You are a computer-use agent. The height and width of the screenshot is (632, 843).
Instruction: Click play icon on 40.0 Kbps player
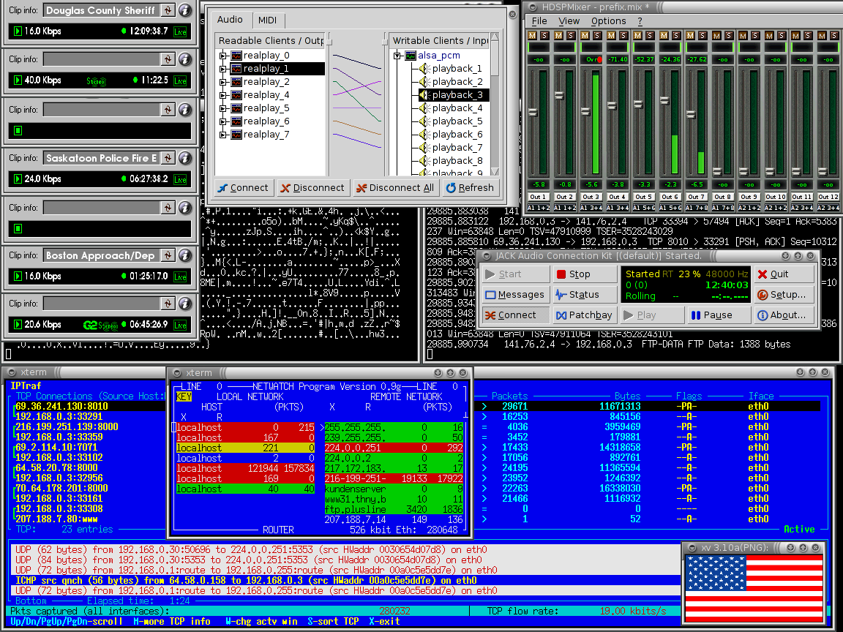(18, 80)
